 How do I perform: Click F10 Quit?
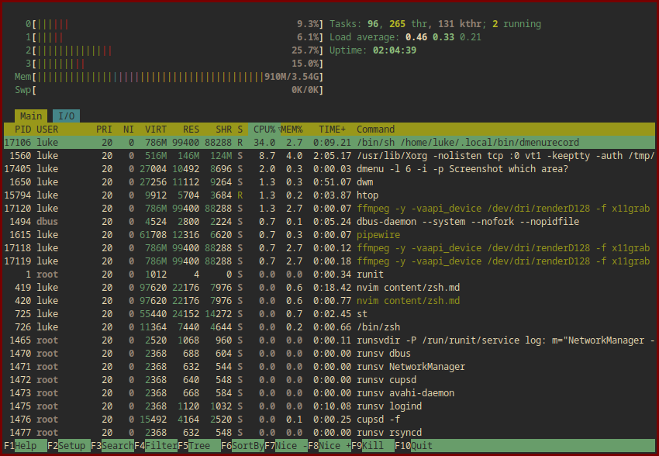tap(415, 446)
